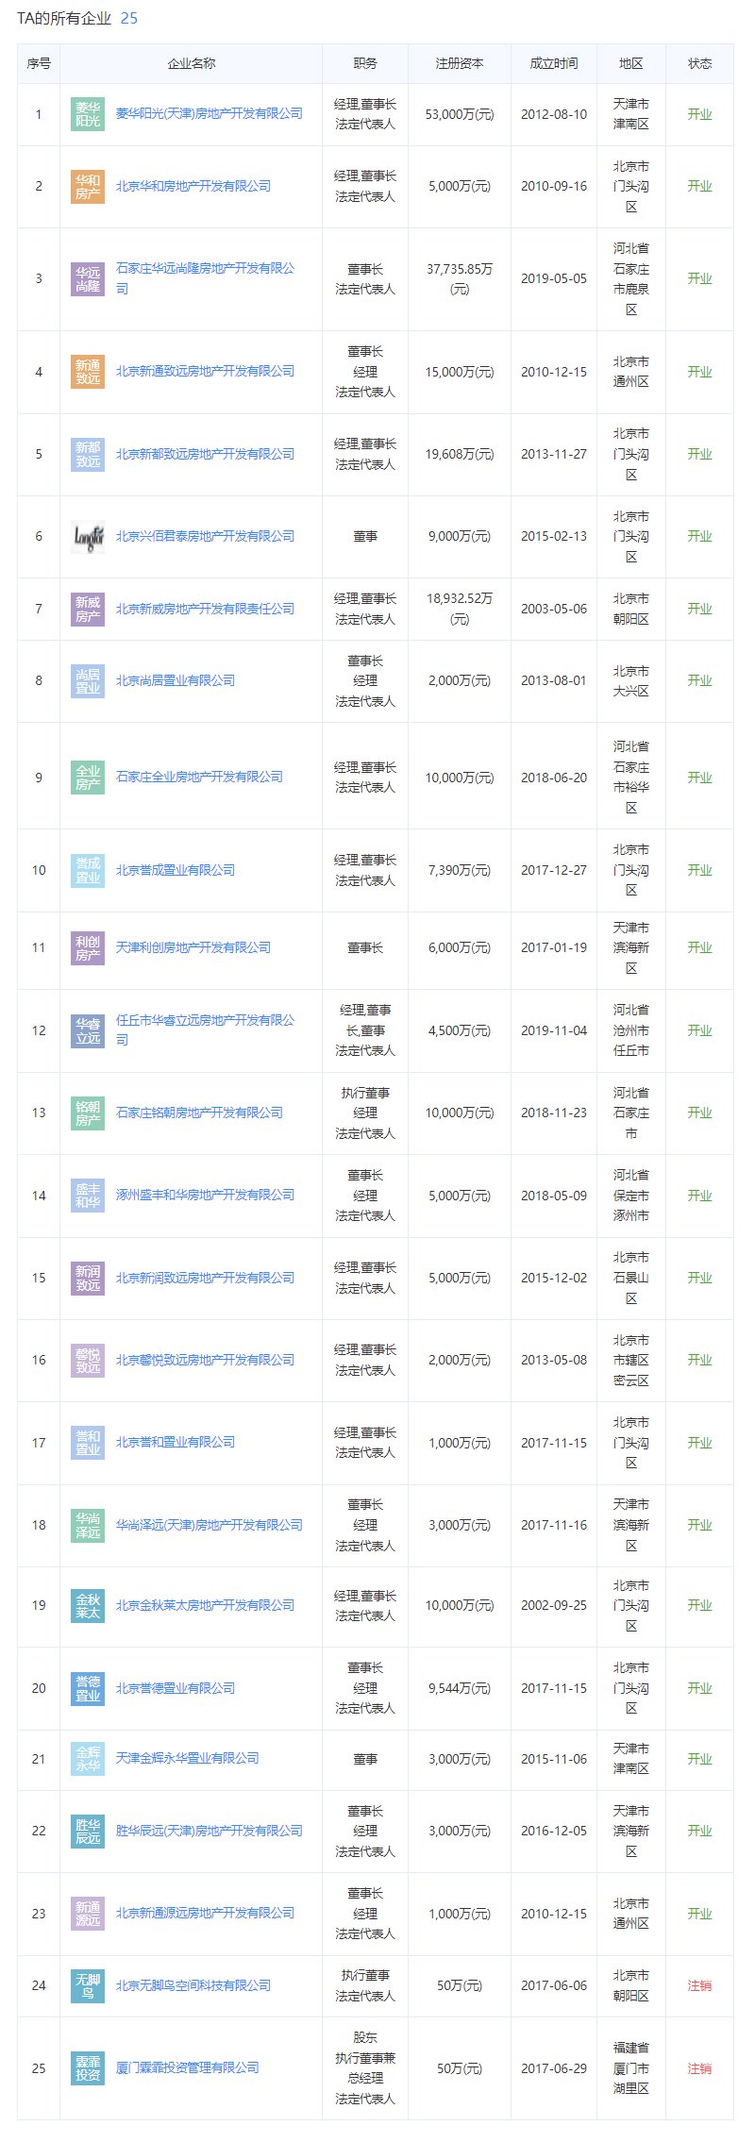Open 厦门霖霏投资管理有限公司 link
The width and height of the screenshot is (755, 2142).
pos(187,2067)
